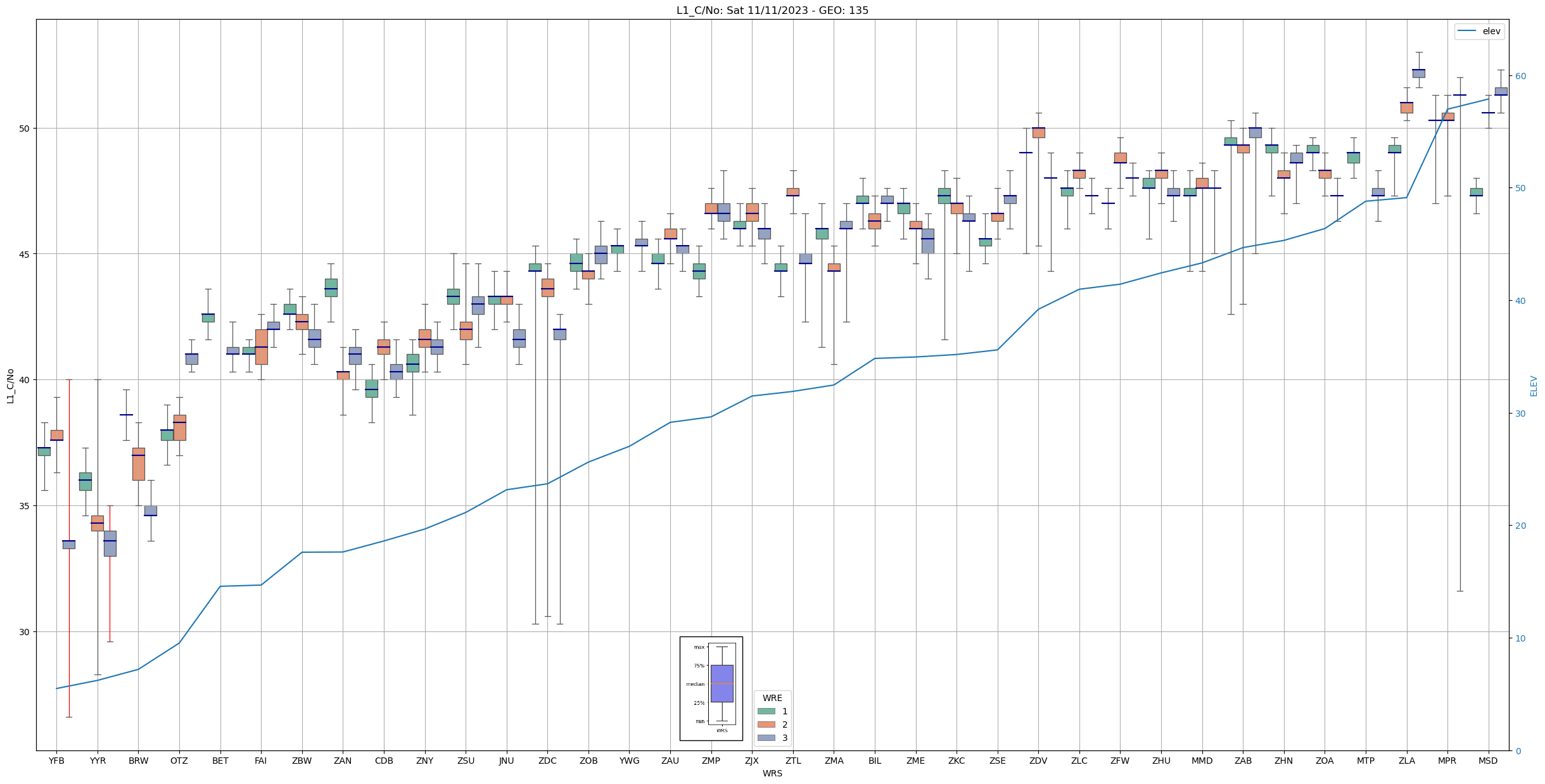This screenshot has width=1545, height=784.
Task: Click the x-axis tick label 'ZFW'
Action: click(x=1121, y=761)
